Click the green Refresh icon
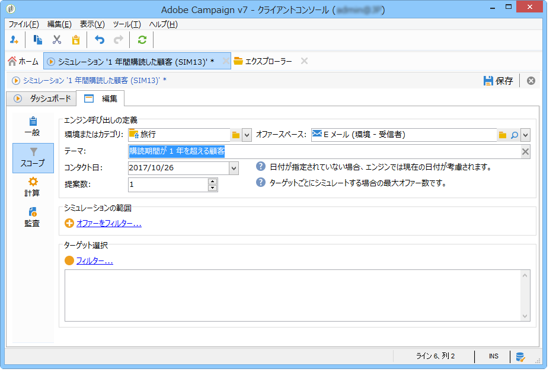 tap(142, 40)
